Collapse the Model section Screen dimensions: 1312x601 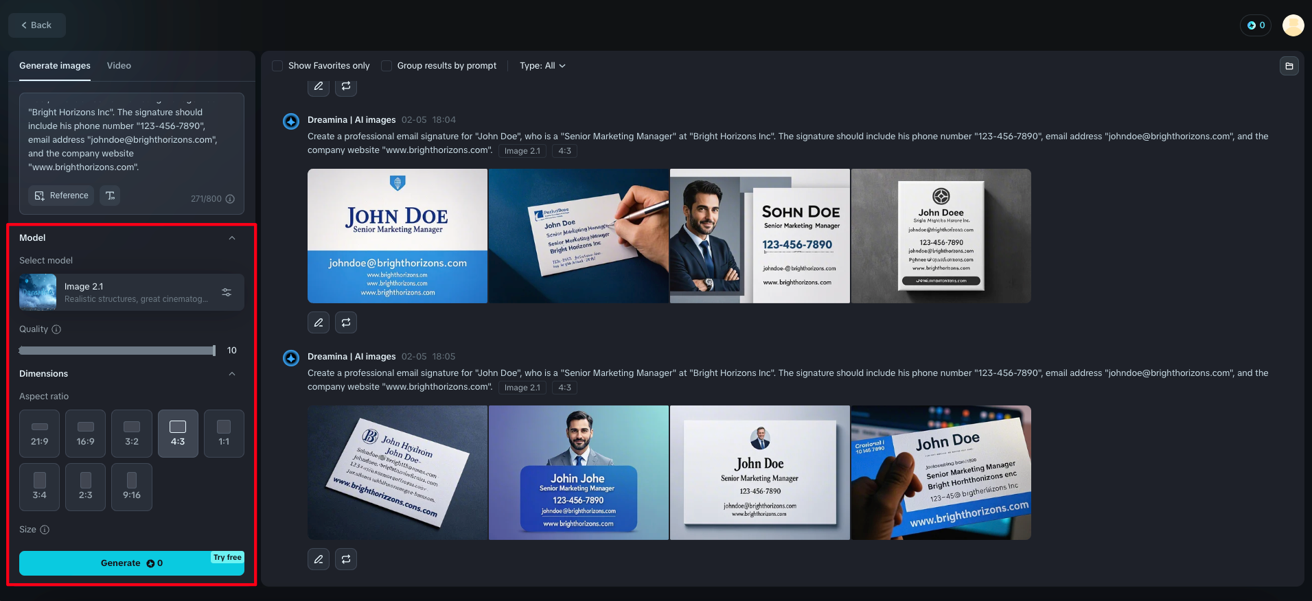[x=232, y=238]
